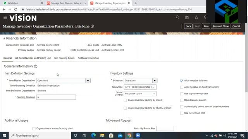Uncheck Allow negative balances
248x139 pixels.
click(182, 81)
